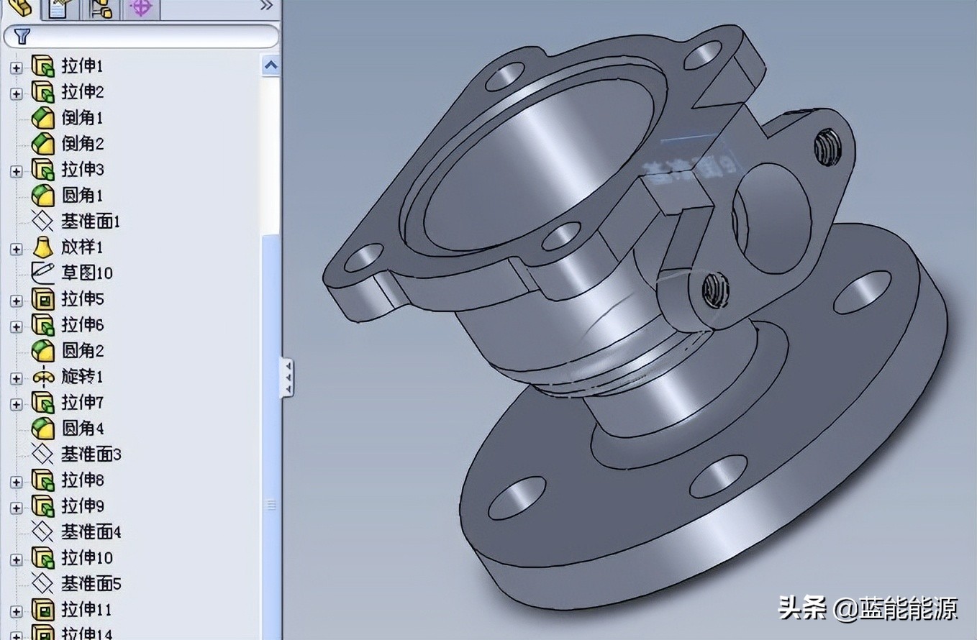Click the 旋转1 revolve feature icon
977x640 pixels.
[x=43, y=377]
